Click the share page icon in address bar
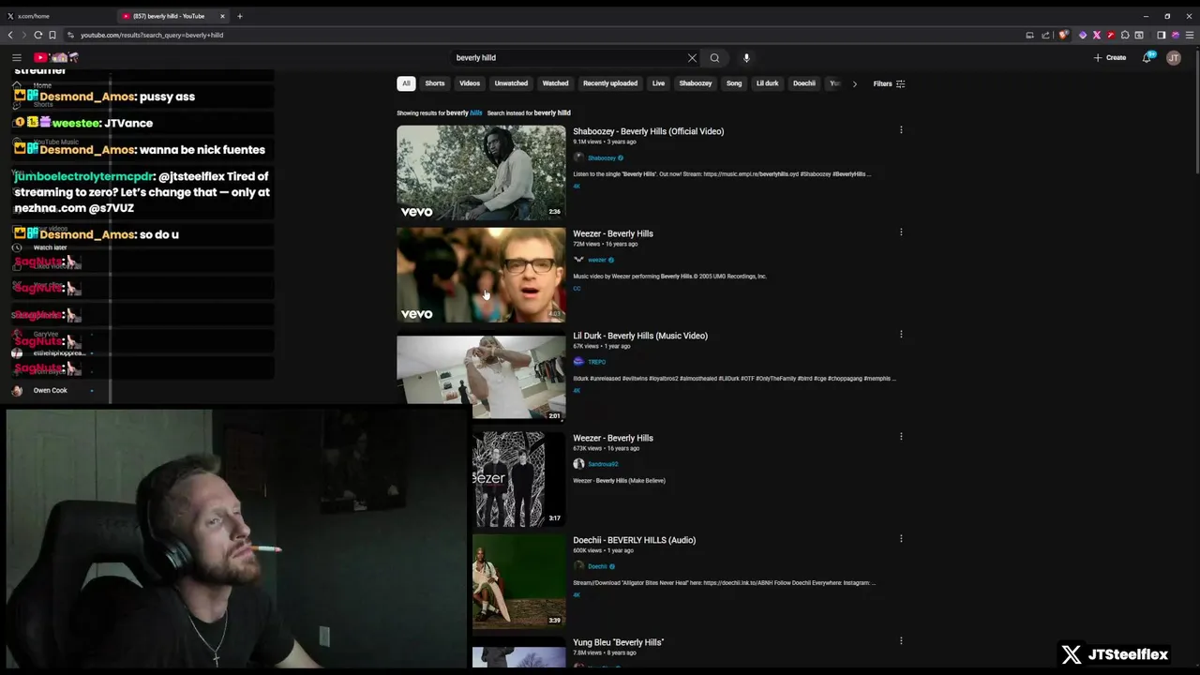The height and width of the screenshot is (675, 1200). pyautogui.click(x=1045, y=35)
